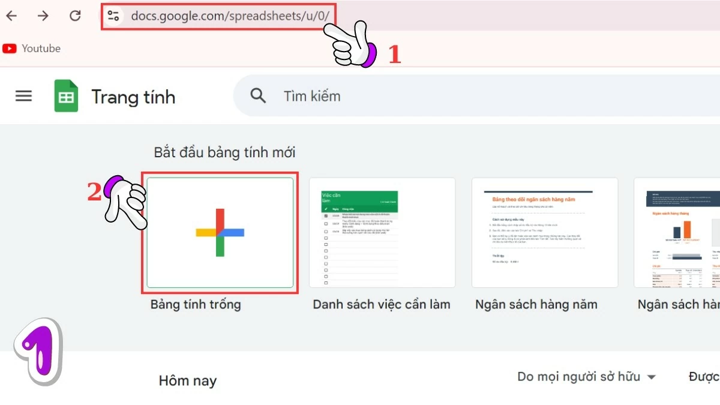The image size is (720, 405).
Task: Click the browser forward arrow
Action: [43, 16]
